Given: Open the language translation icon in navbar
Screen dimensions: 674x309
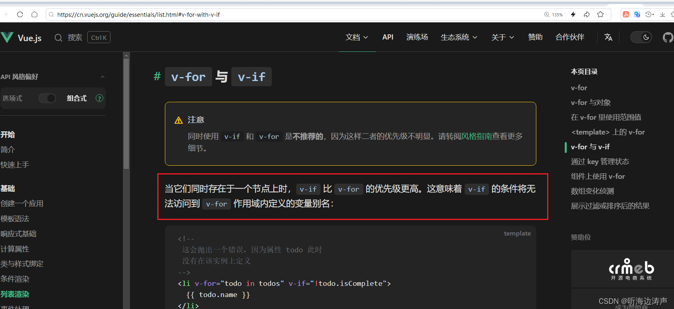Looking at the screenshot, I should (x=608, y=37).
